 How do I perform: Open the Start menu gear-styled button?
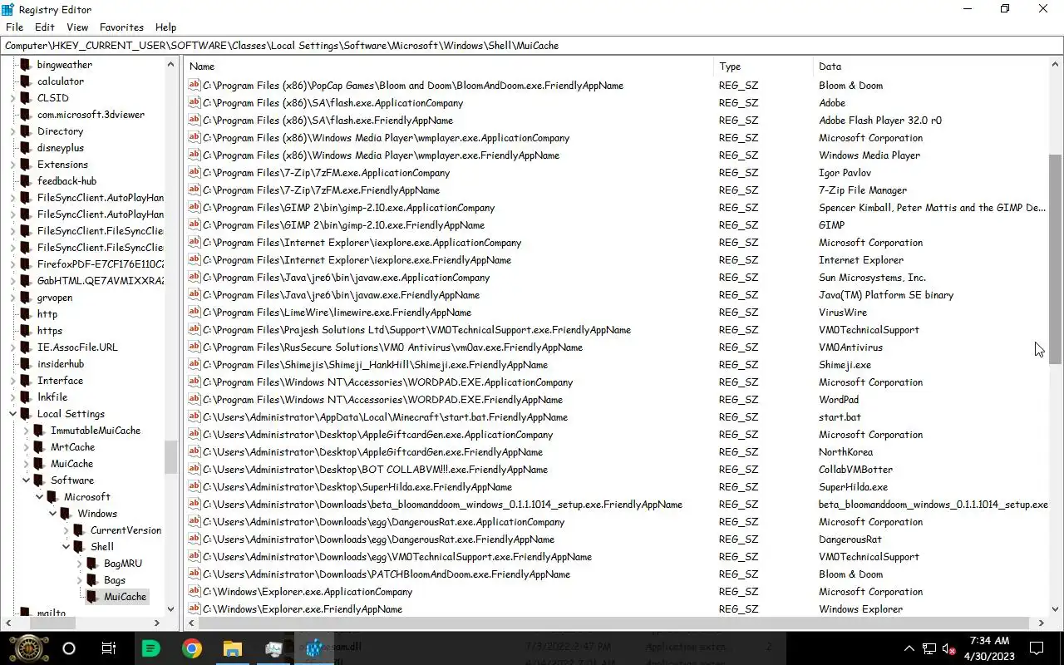pyautogui.click(x=28, y=648)
